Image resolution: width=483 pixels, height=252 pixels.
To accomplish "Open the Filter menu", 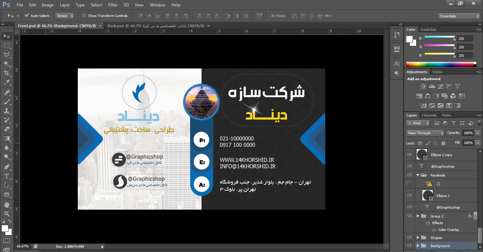I will (x=113, y=5).
